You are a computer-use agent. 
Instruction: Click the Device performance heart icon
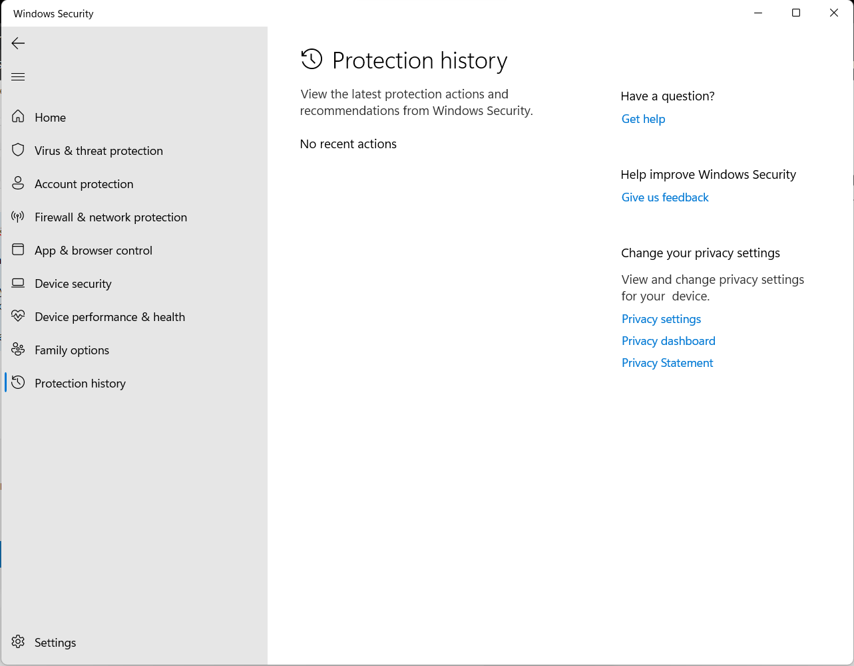pos(18,316)
